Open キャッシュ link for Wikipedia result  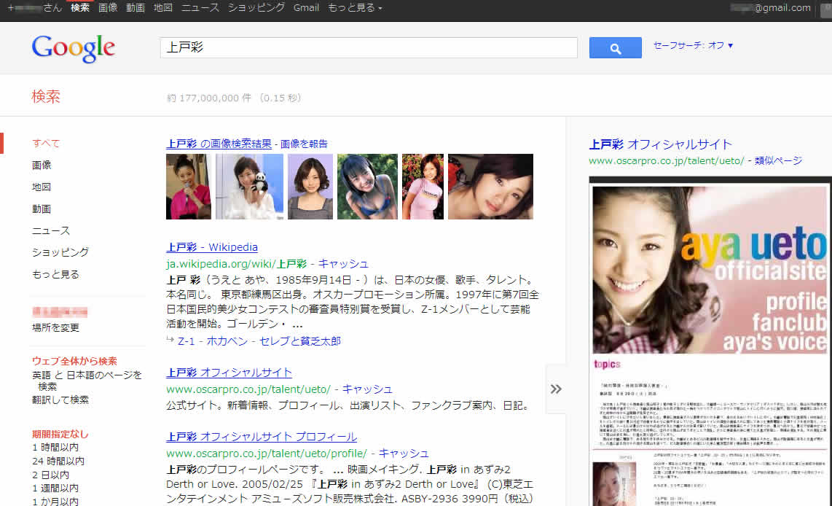click(x=342, y=264)
